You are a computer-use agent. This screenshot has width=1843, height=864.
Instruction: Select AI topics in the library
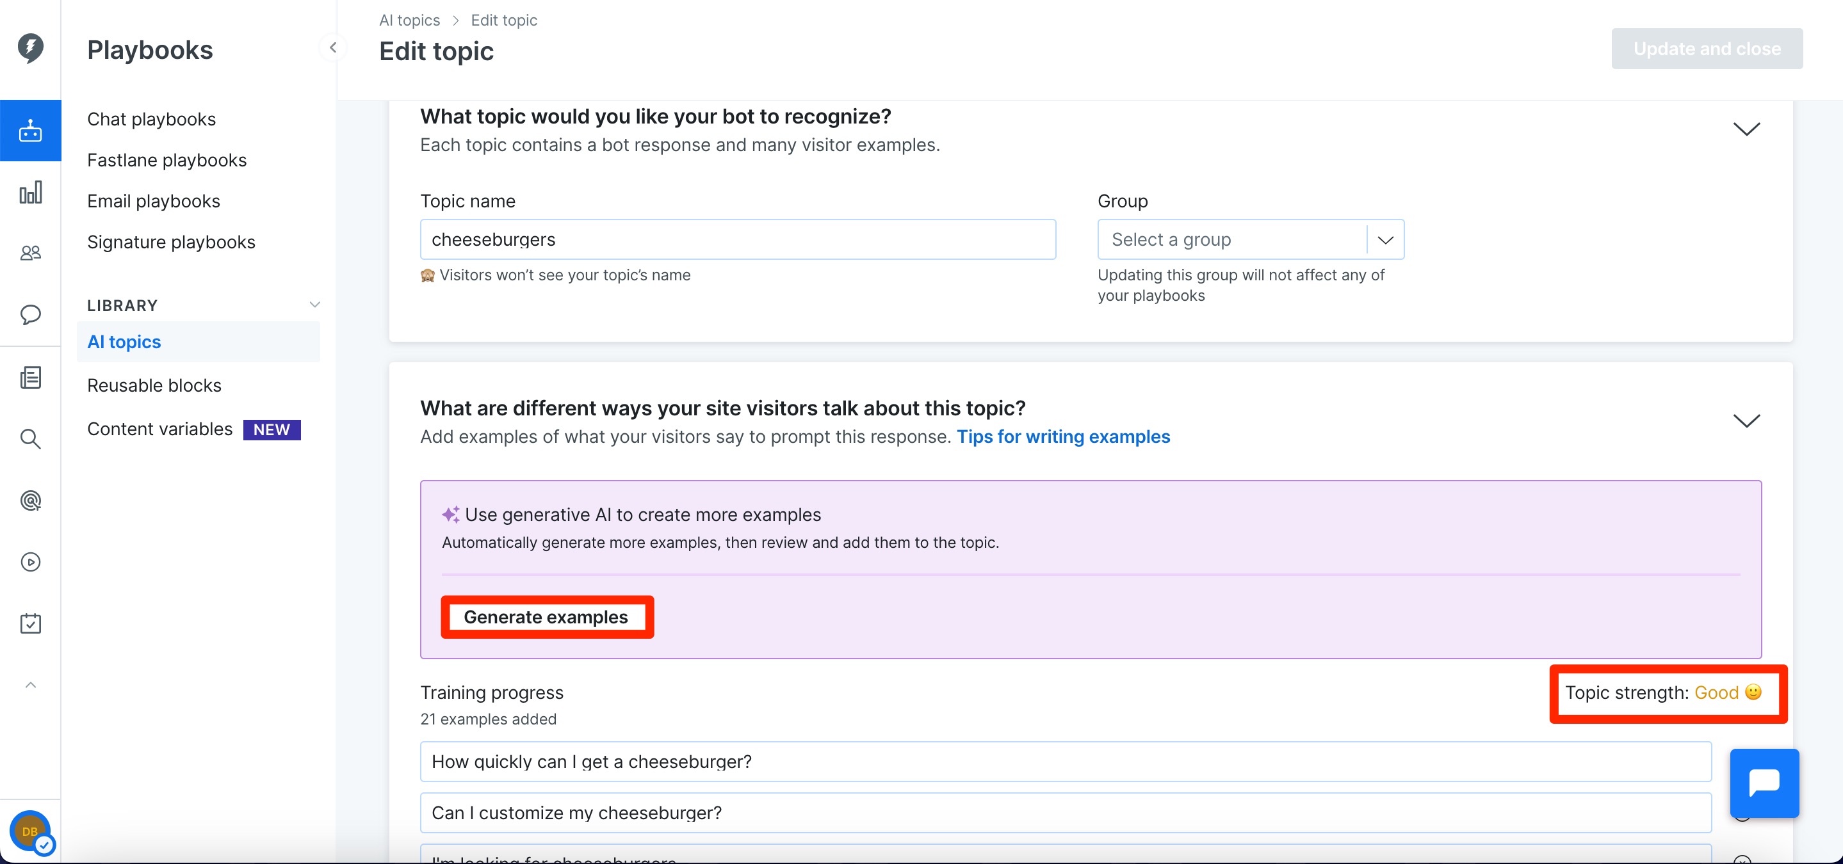point(197,342)
